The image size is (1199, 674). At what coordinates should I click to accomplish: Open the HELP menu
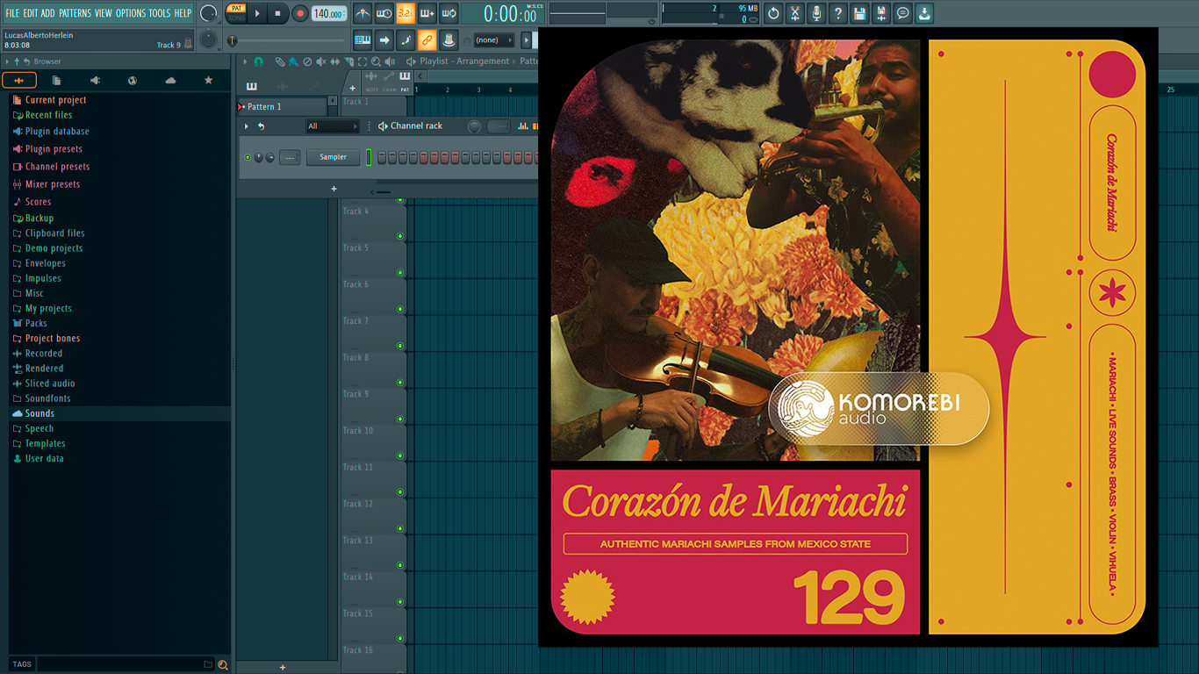coord(183,13)
